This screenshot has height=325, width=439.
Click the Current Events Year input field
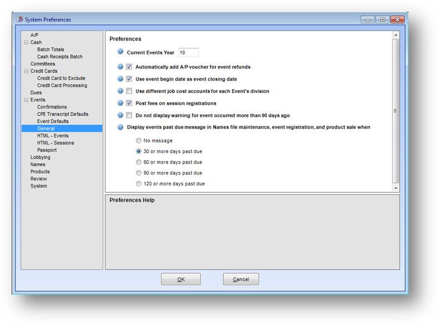point(189,52)
